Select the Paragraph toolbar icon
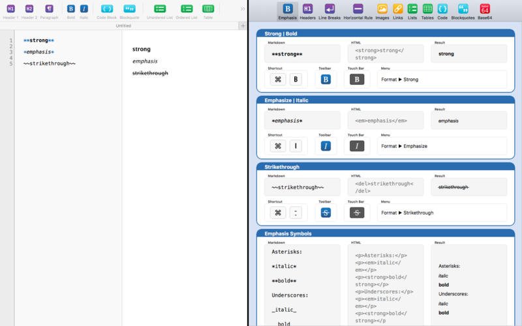 pyautogui.click(x=49, y=9)
